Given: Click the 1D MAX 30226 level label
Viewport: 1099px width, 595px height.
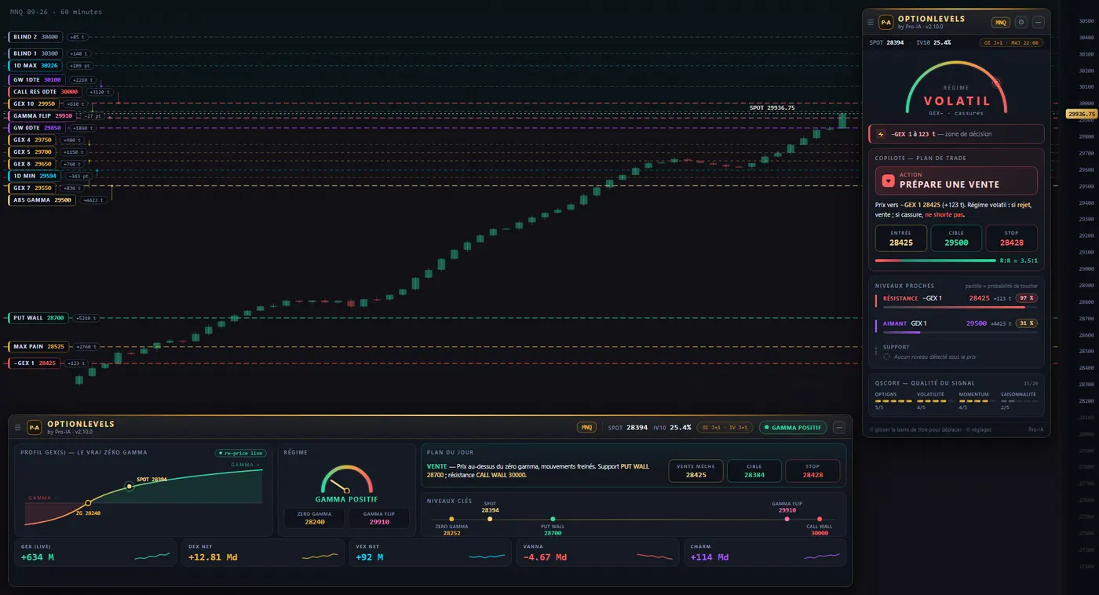Looking at the screenshot, I should tap(35, 65).
